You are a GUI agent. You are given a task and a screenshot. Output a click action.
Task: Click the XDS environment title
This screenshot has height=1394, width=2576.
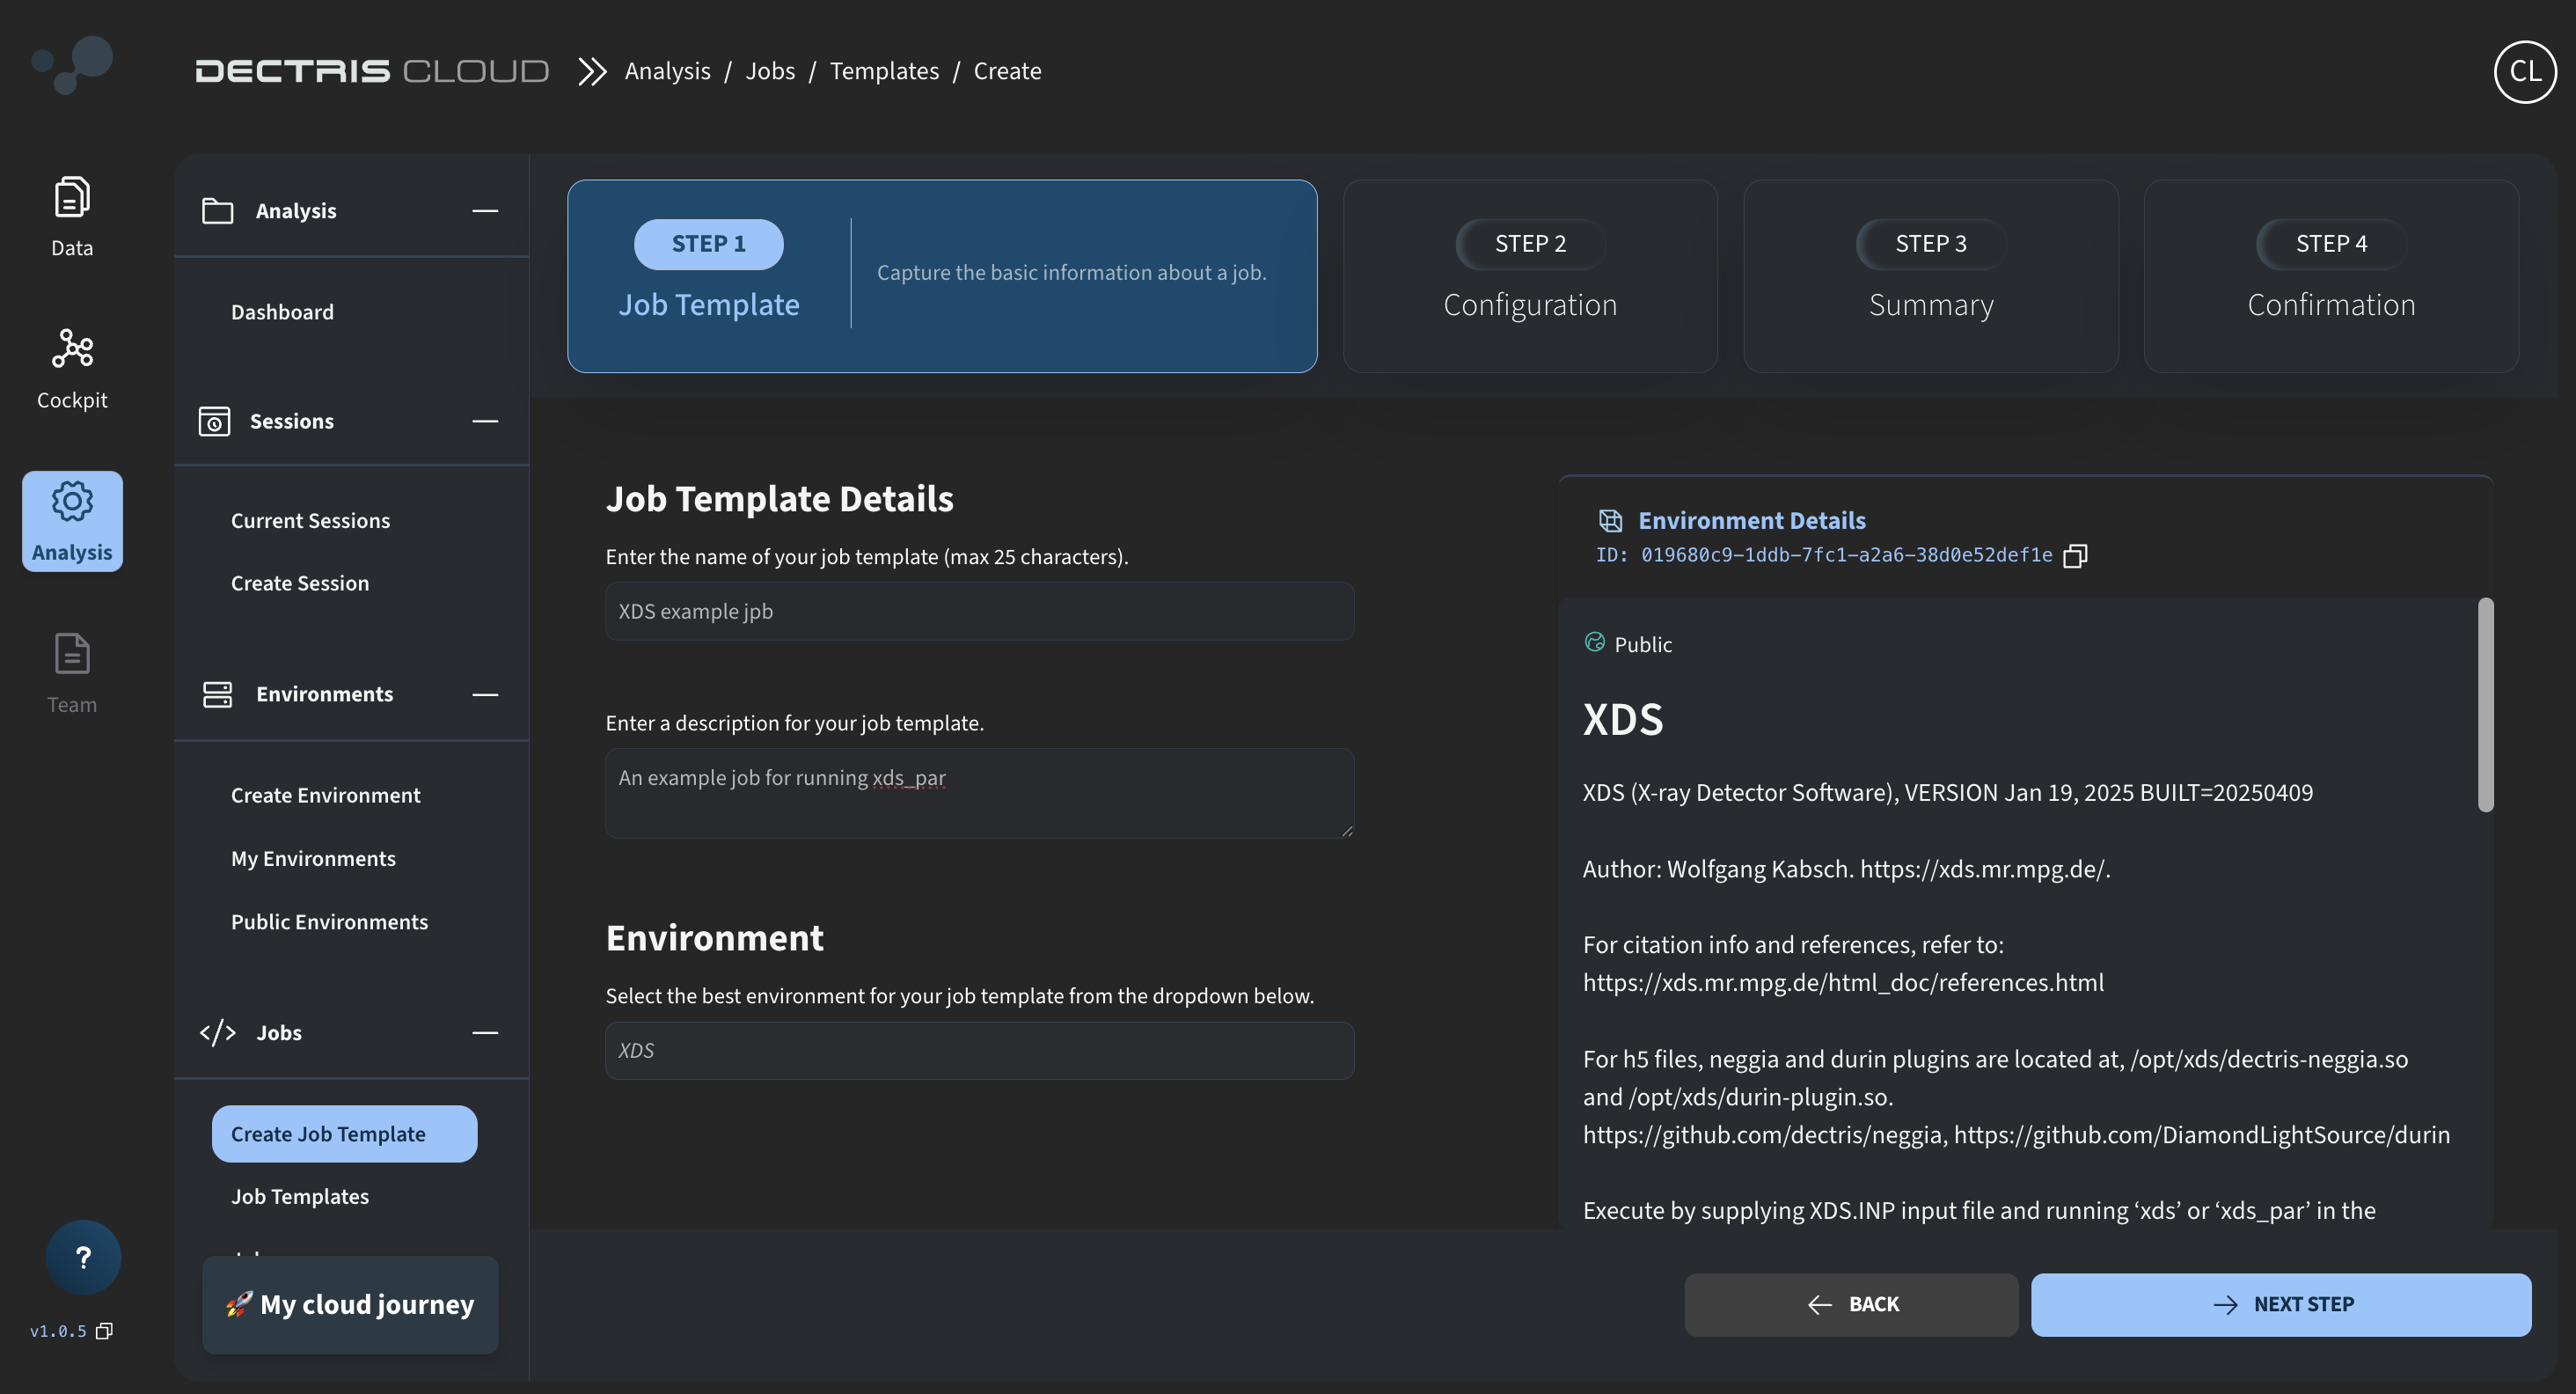[x=1623, y=719]
